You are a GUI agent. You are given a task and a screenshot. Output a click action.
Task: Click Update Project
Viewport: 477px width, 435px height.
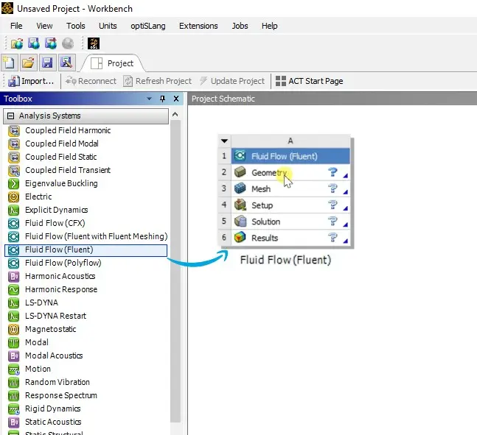pos(232,81)
